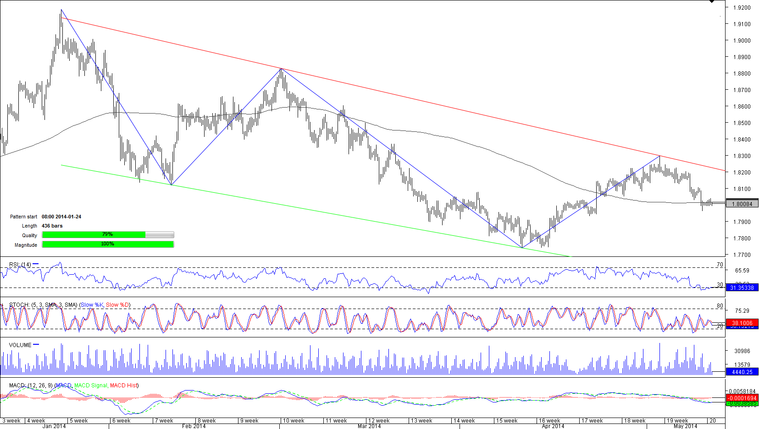Click the 1.7900 price axis label
Viewport: 759px width, 429px height.
click(x=742, y=222)
